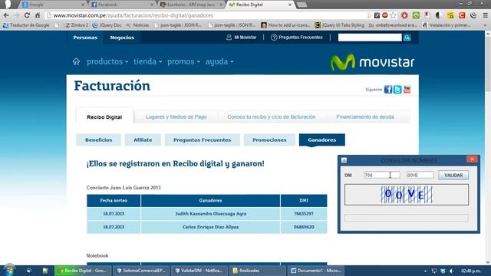Open Conoce tu recibo y ciclo tab
The image size is (491, 276).
pos(272,117)
